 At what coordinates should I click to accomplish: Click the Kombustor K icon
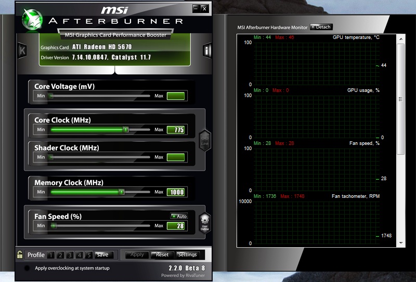coord(22,50)
